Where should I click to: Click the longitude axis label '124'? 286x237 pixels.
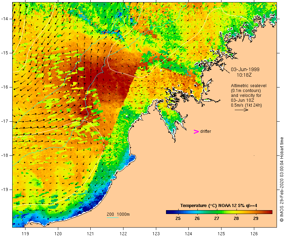pyautogui.click(x=188, y=234)
